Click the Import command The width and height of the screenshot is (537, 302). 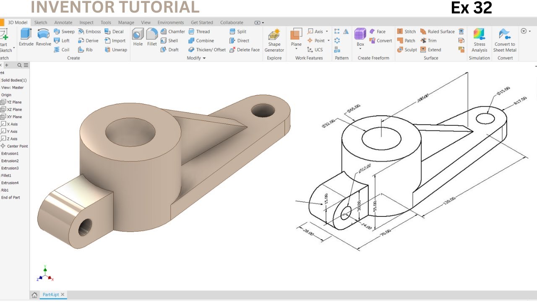115,41
